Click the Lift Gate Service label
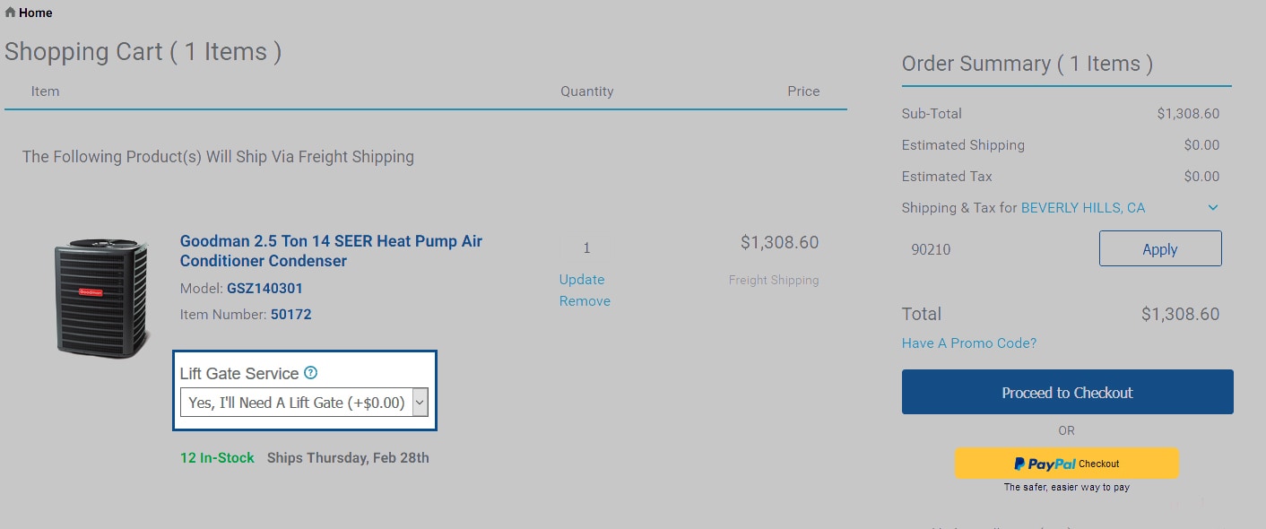 239,374
